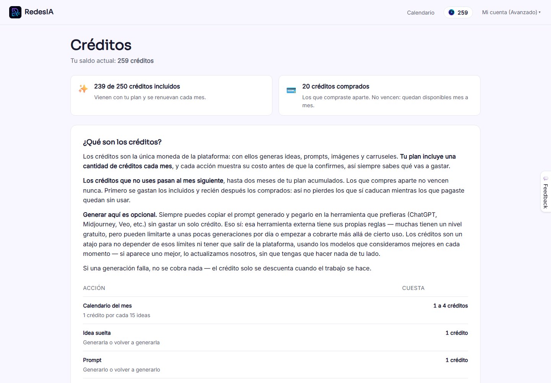Click the 'CUESTA' column header
This screenshot has width=551, height=383.
(413, 288)
